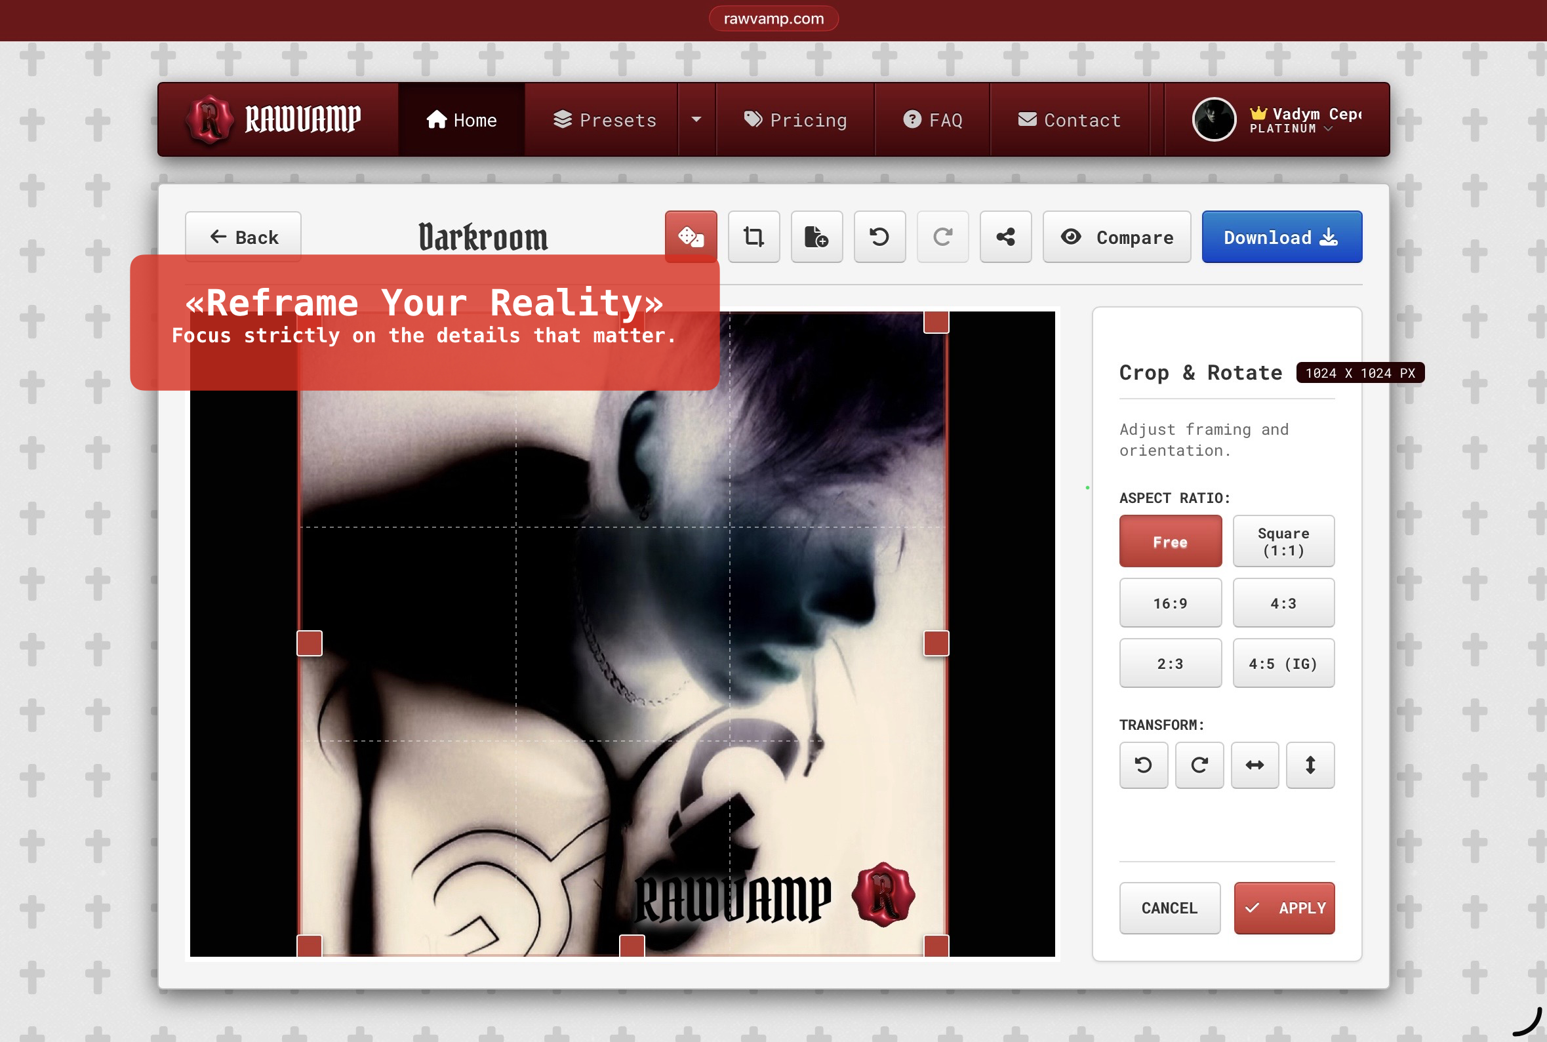Rotate the image counterclockwise in Transform
The image size is (1547, 1042).
[x=1143, y=765]
